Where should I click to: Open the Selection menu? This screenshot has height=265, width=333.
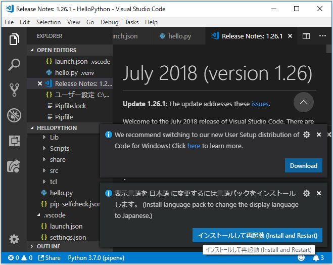point(49,22)
